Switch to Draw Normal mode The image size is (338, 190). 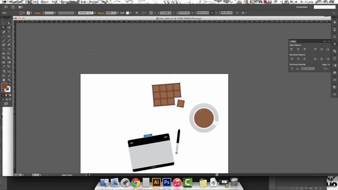[x=3, y=99]
